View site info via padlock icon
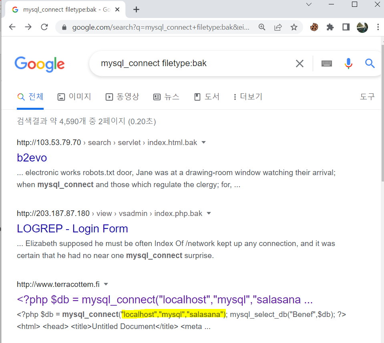384x343 pixels. tap(64, 27)
